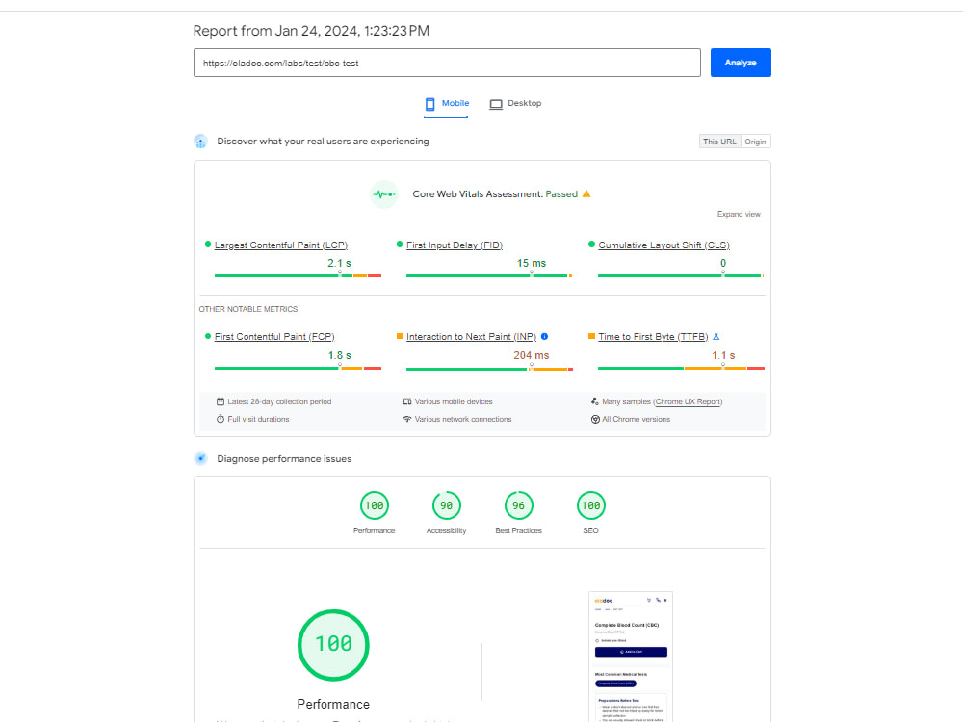Click the clock icon next to full visit durations
This screenshot has height=722, width=963.
point(220,419)
